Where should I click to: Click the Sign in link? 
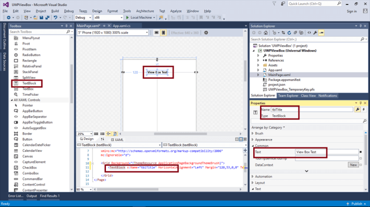[352, 11]
